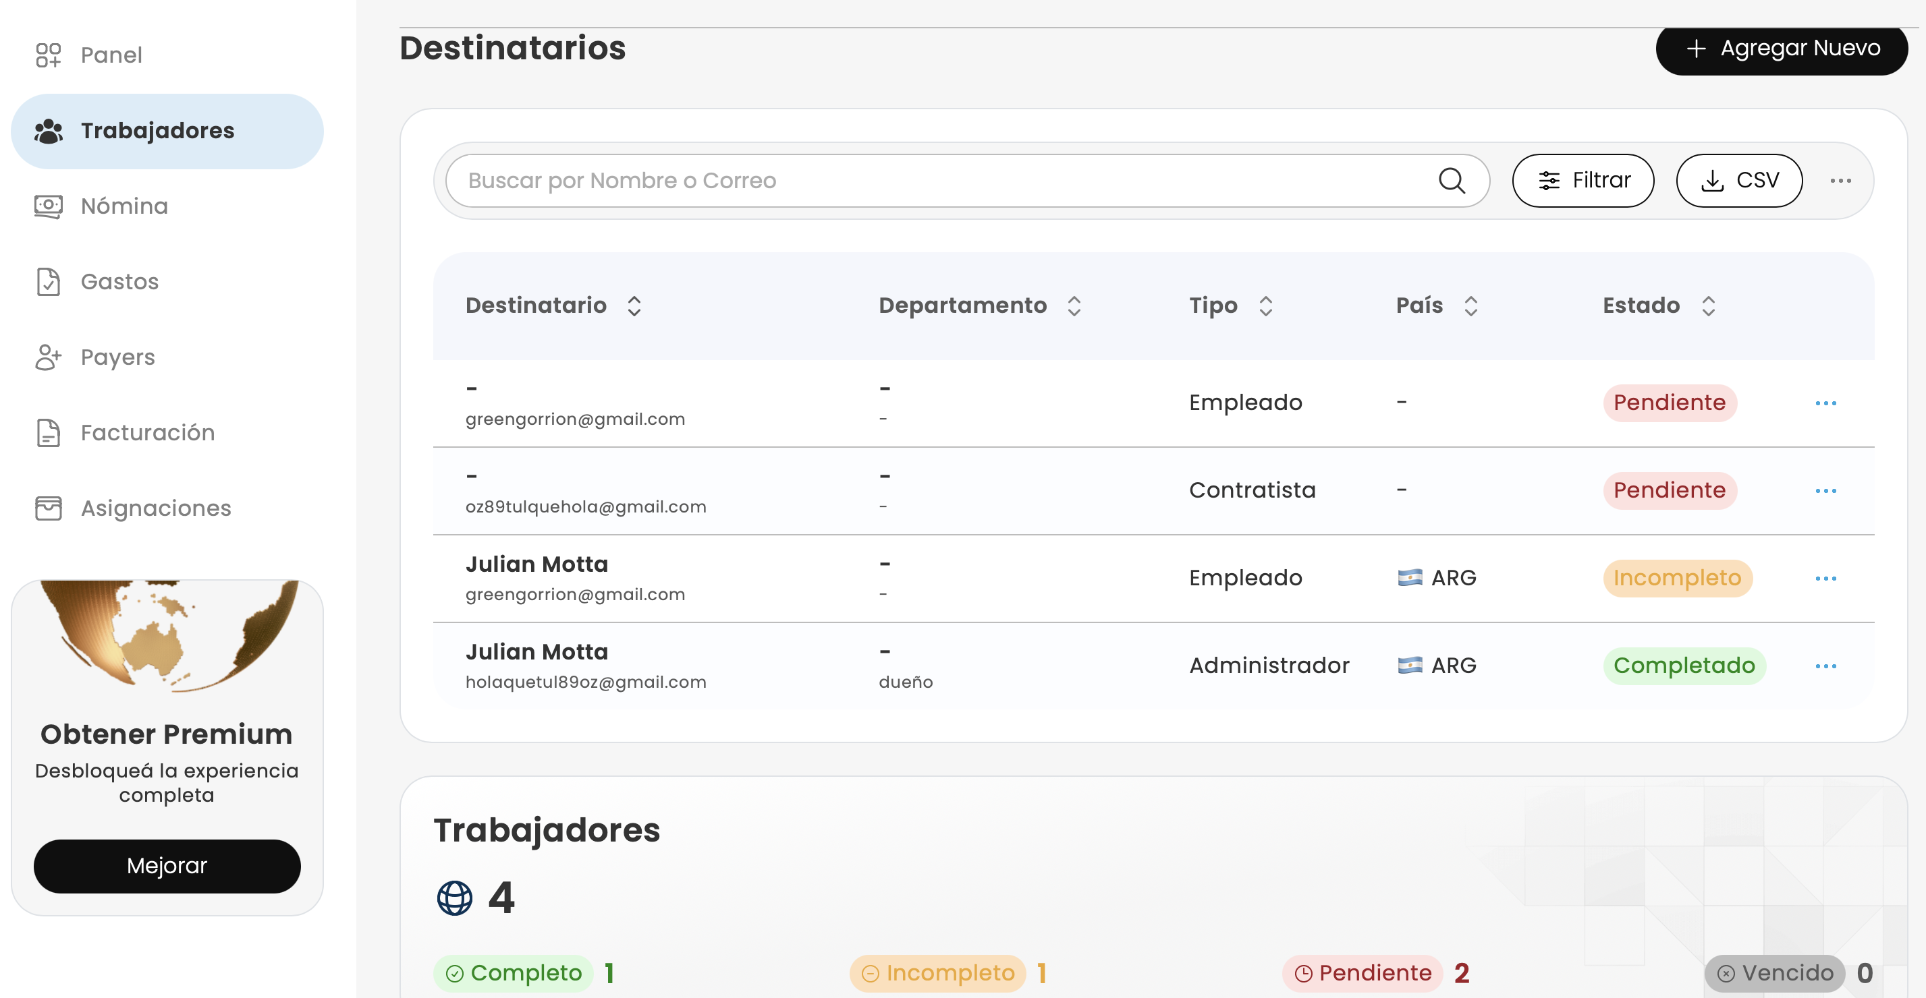Viewport: 1926px width, 998px height.
Task: Focus the Buscar por Nombre o Correo field
Action: (x=942, y=180)
